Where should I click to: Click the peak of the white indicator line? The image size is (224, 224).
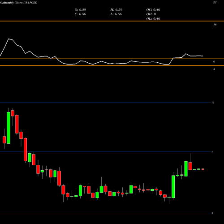pos(9,39)
